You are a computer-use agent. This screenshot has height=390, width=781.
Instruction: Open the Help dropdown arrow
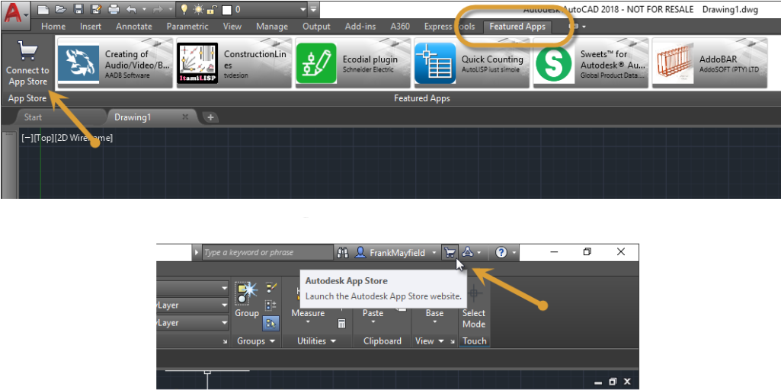point(514,253)
